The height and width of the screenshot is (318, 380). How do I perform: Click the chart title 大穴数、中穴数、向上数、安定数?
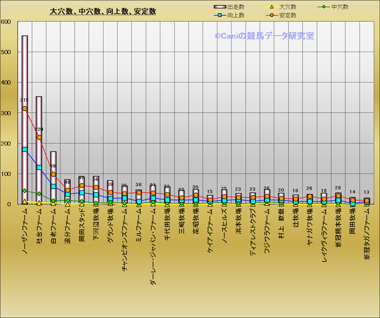[x=103, y=11]
